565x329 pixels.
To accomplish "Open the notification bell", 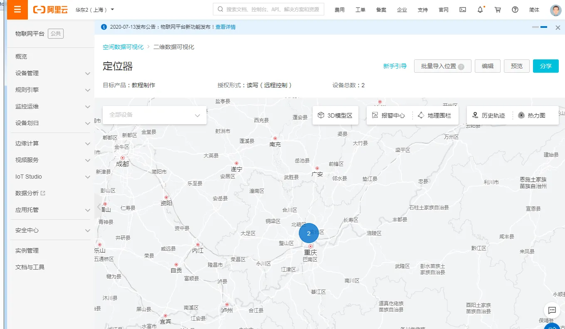I will (x=480, y=10).
